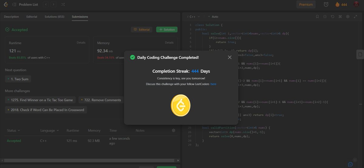Click the green Solution button

(x=167, y=29)
